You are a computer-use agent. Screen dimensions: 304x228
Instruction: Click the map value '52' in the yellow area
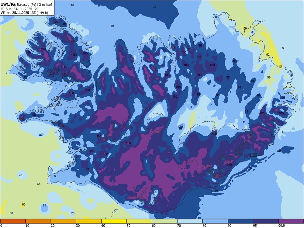[268, 54]
